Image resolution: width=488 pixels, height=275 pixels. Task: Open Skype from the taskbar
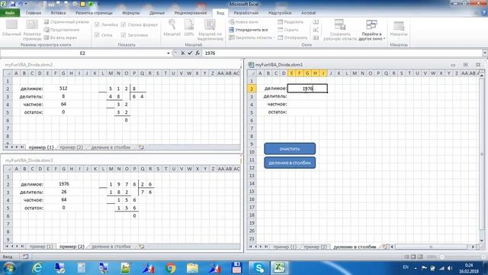(x=258, y=268)
